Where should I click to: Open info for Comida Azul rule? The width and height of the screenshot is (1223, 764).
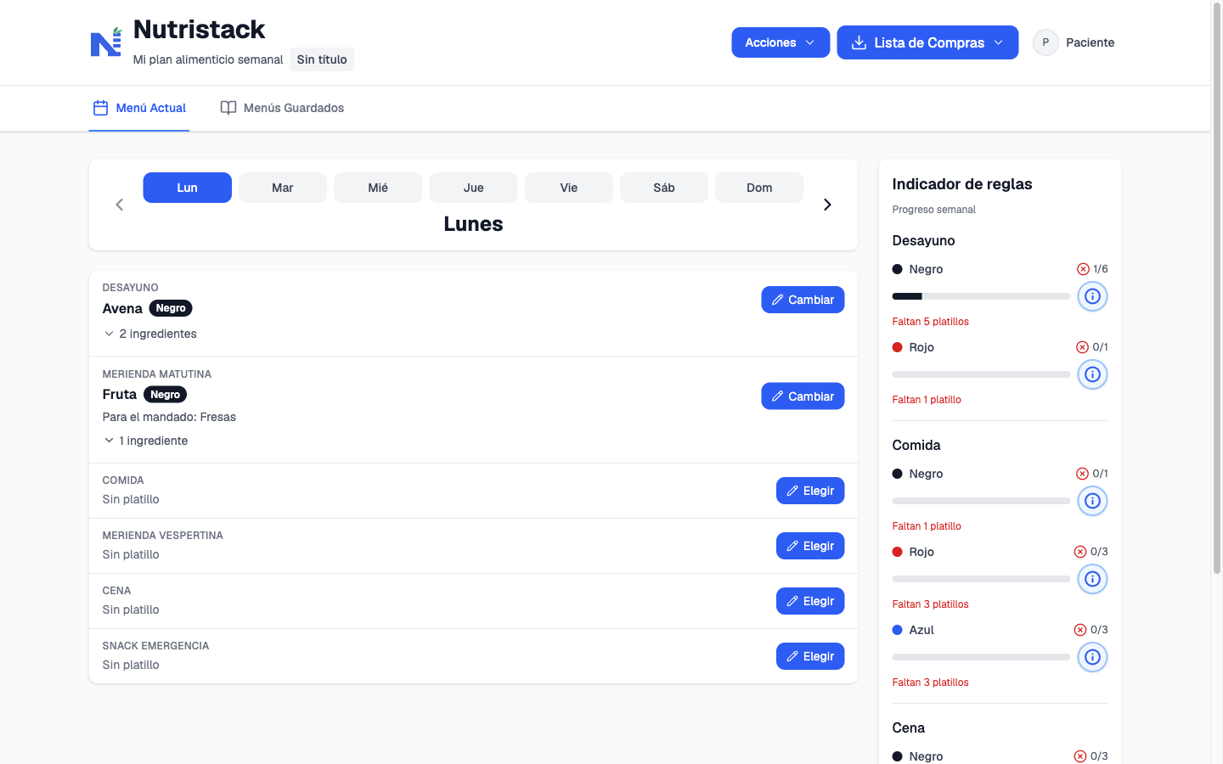tap(1092, 657)
